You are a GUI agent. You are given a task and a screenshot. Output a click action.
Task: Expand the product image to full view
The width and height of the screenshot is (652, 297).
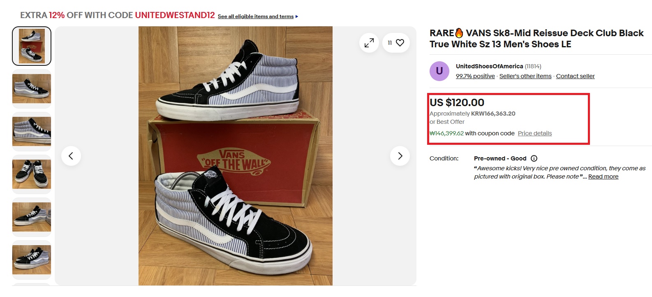point(369,43)
